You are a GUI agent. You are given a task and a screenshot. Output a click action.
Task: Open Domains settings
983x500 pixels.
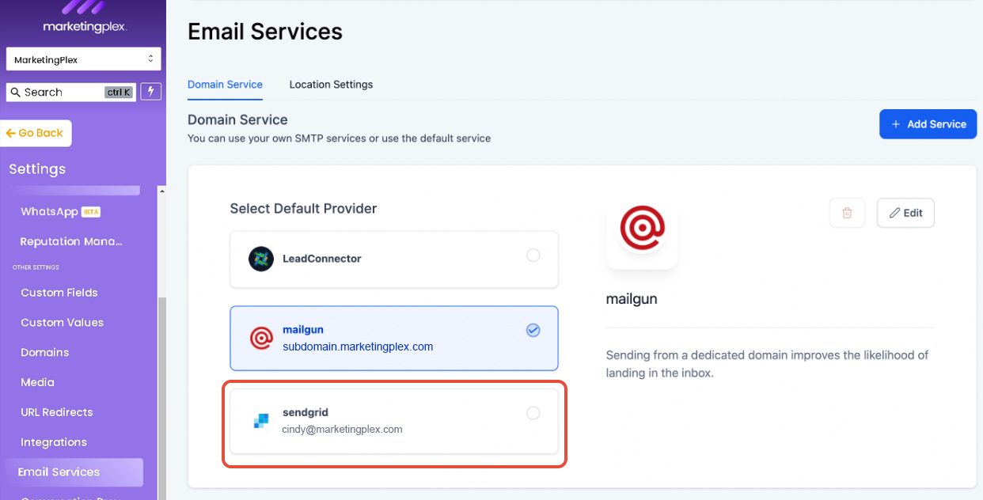coord(44,353)
